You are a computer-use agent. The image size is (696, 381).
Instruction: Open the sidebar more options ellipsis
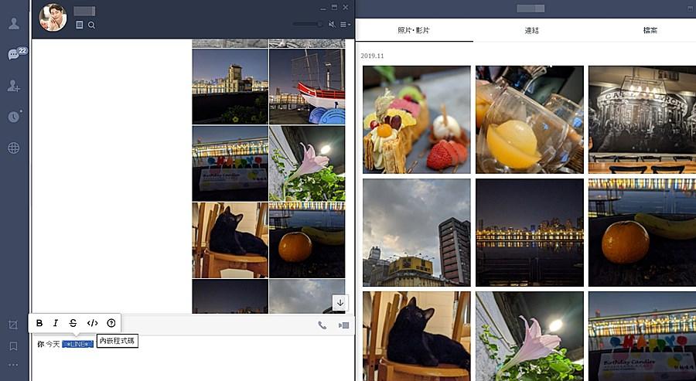point(13,365)
